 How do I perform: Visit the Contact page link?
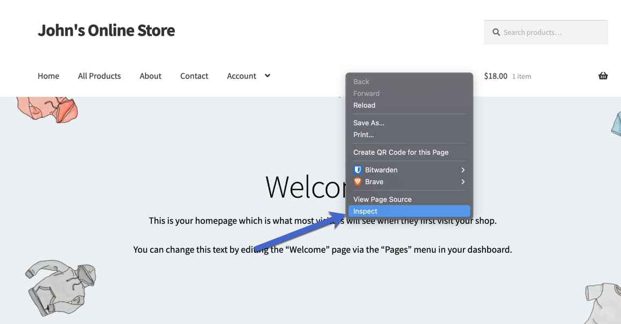tap(194, 76)
